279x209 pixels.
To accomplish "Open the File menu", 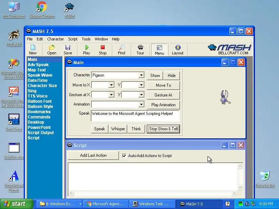I will pyautogui.click(x=30, y=39).
